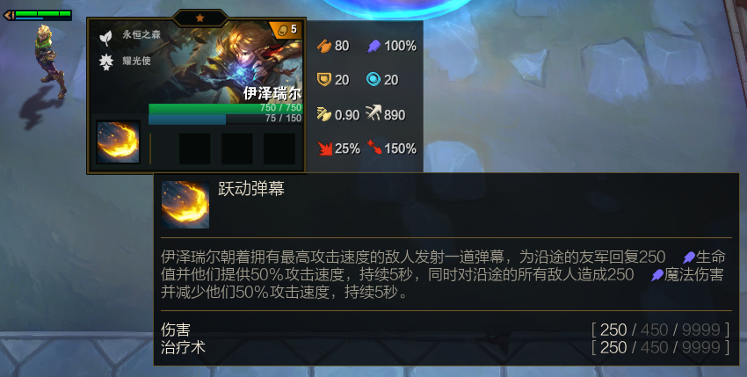Image resolution: width=747 pixels, height=377 pixels.
Task: Select the crit chance 25% icon
Action: coord(325,149)
